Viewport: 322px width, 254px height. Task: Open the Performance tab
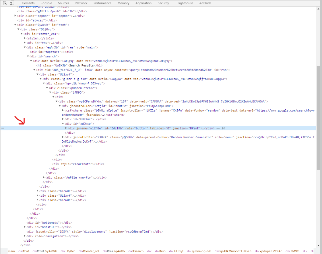[102, 3]
